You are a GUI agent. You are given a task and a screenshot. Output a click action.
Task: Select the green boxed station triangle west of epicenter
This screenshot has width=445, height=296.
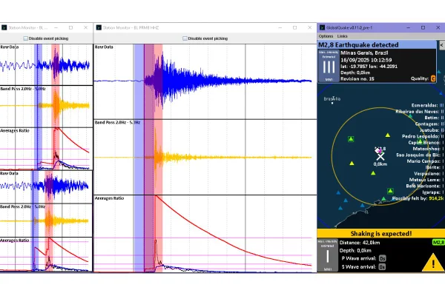351,139
